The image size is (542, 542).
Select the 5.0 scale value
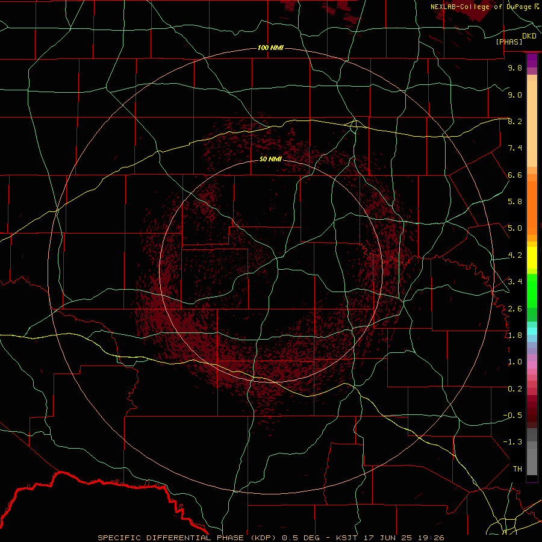tap(515, 228)
